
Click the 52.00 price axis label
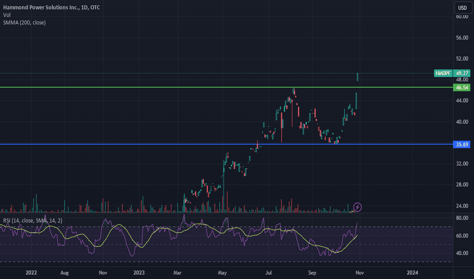[x=462, y=58]
